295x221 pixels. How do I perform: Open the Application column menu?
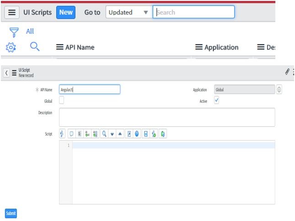point(198,47)
